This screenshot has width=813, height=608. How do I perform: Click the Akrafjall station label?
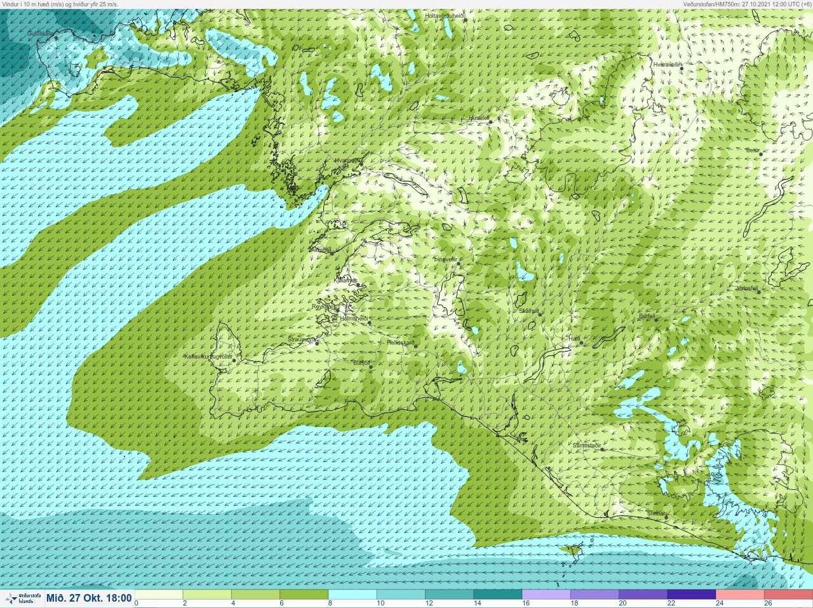321,250
